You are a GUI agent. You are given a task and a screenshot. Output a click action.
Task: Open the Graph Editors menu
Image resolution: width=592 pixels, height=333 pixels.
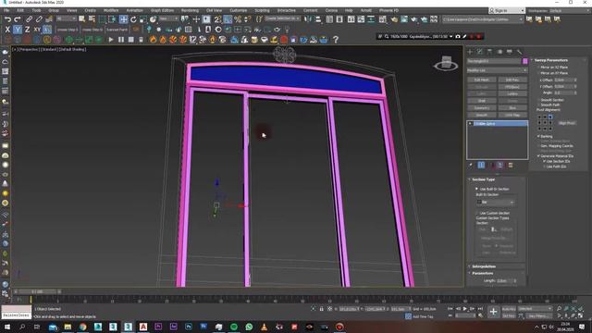click(163, 10)
